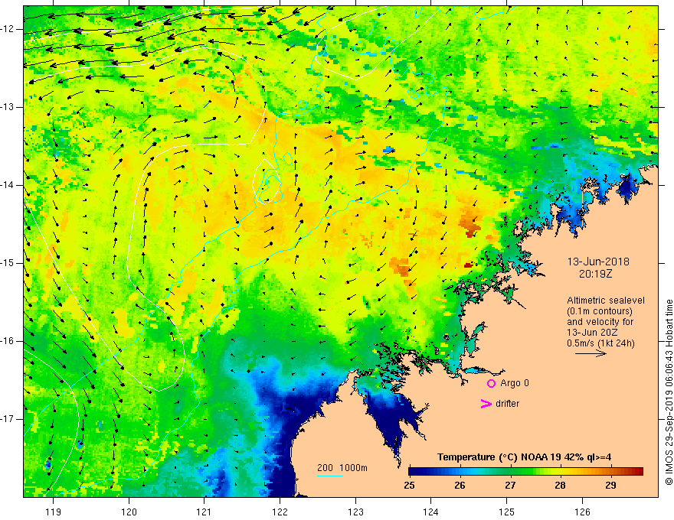Click the temperature color bar legend
The height and width of the screenshot is (520, 674).
tap(525, 471)
